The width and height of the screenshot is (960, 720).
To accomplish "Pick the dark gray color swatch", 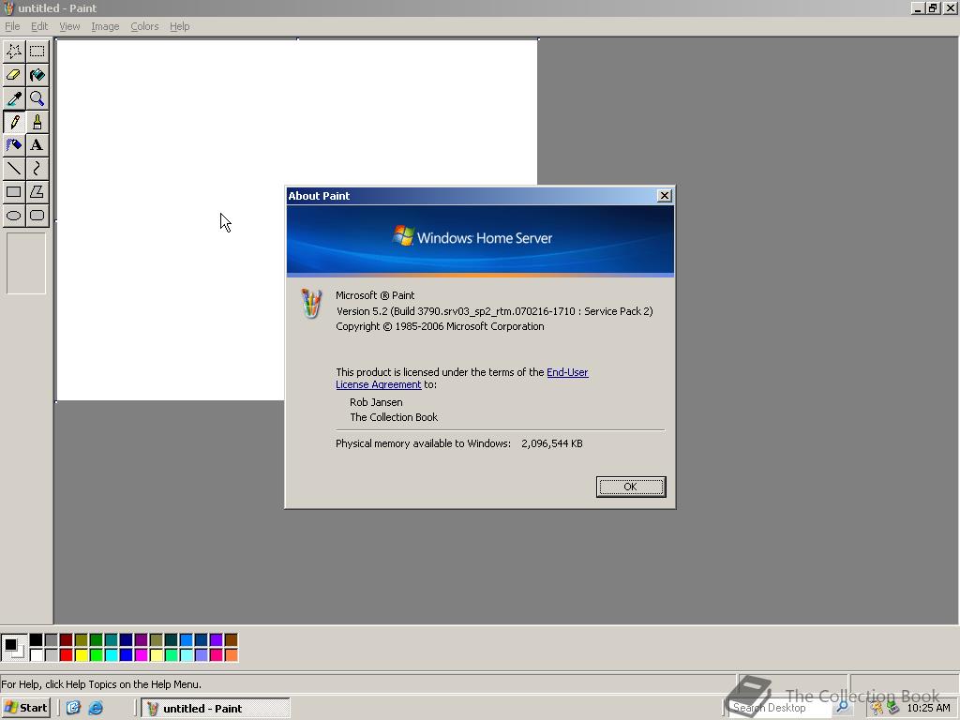I will click(51, 640).
